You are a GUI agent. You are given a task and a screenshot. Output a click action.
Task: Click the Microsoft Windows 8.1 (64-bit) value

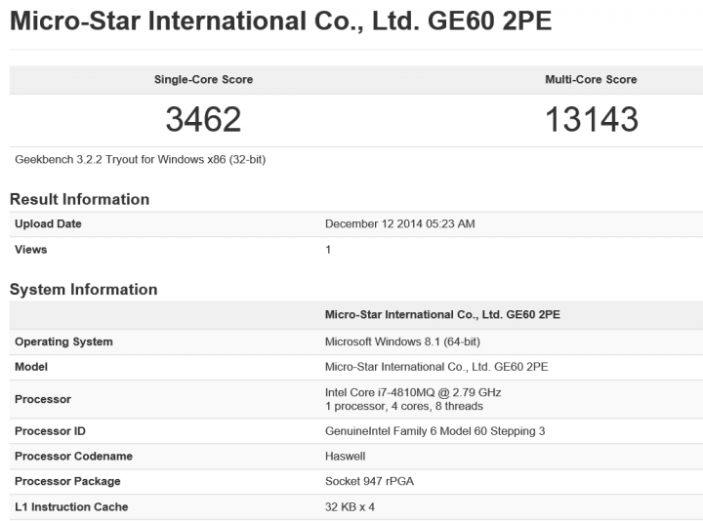click(402, 341)
